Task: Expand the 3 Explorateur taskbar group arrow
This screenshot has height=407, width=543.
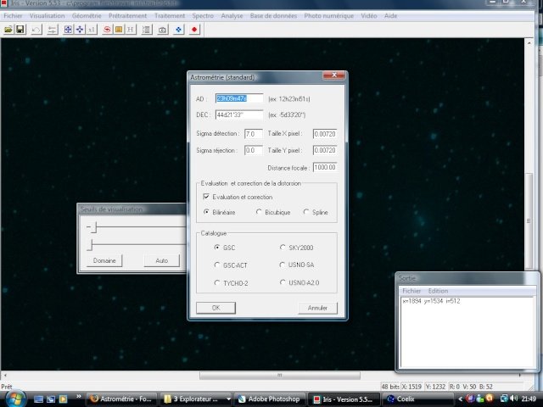Action: point(228,399)
